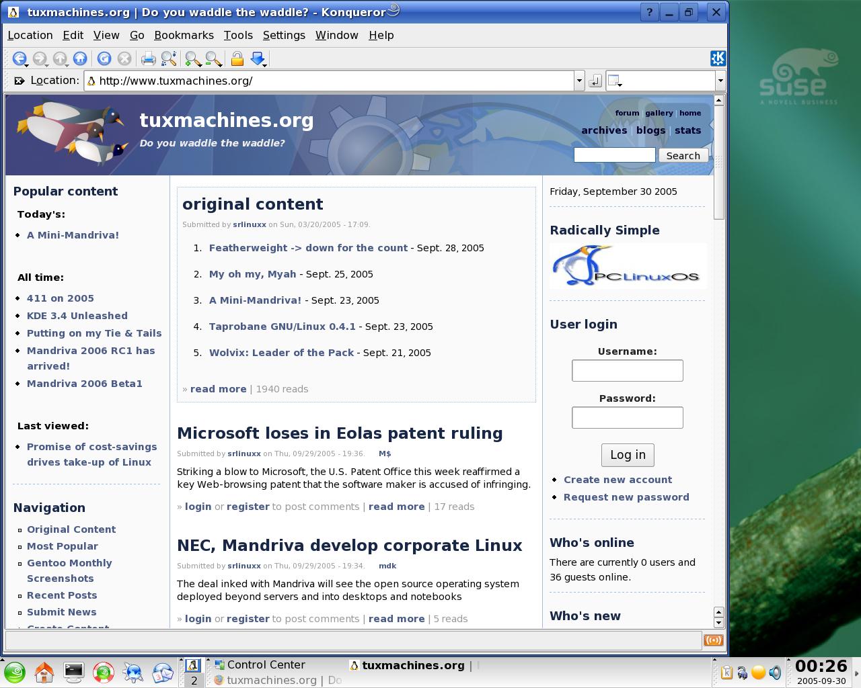Click the Log in button
This screenshot has height=688, width=861.
coord(628,455)
